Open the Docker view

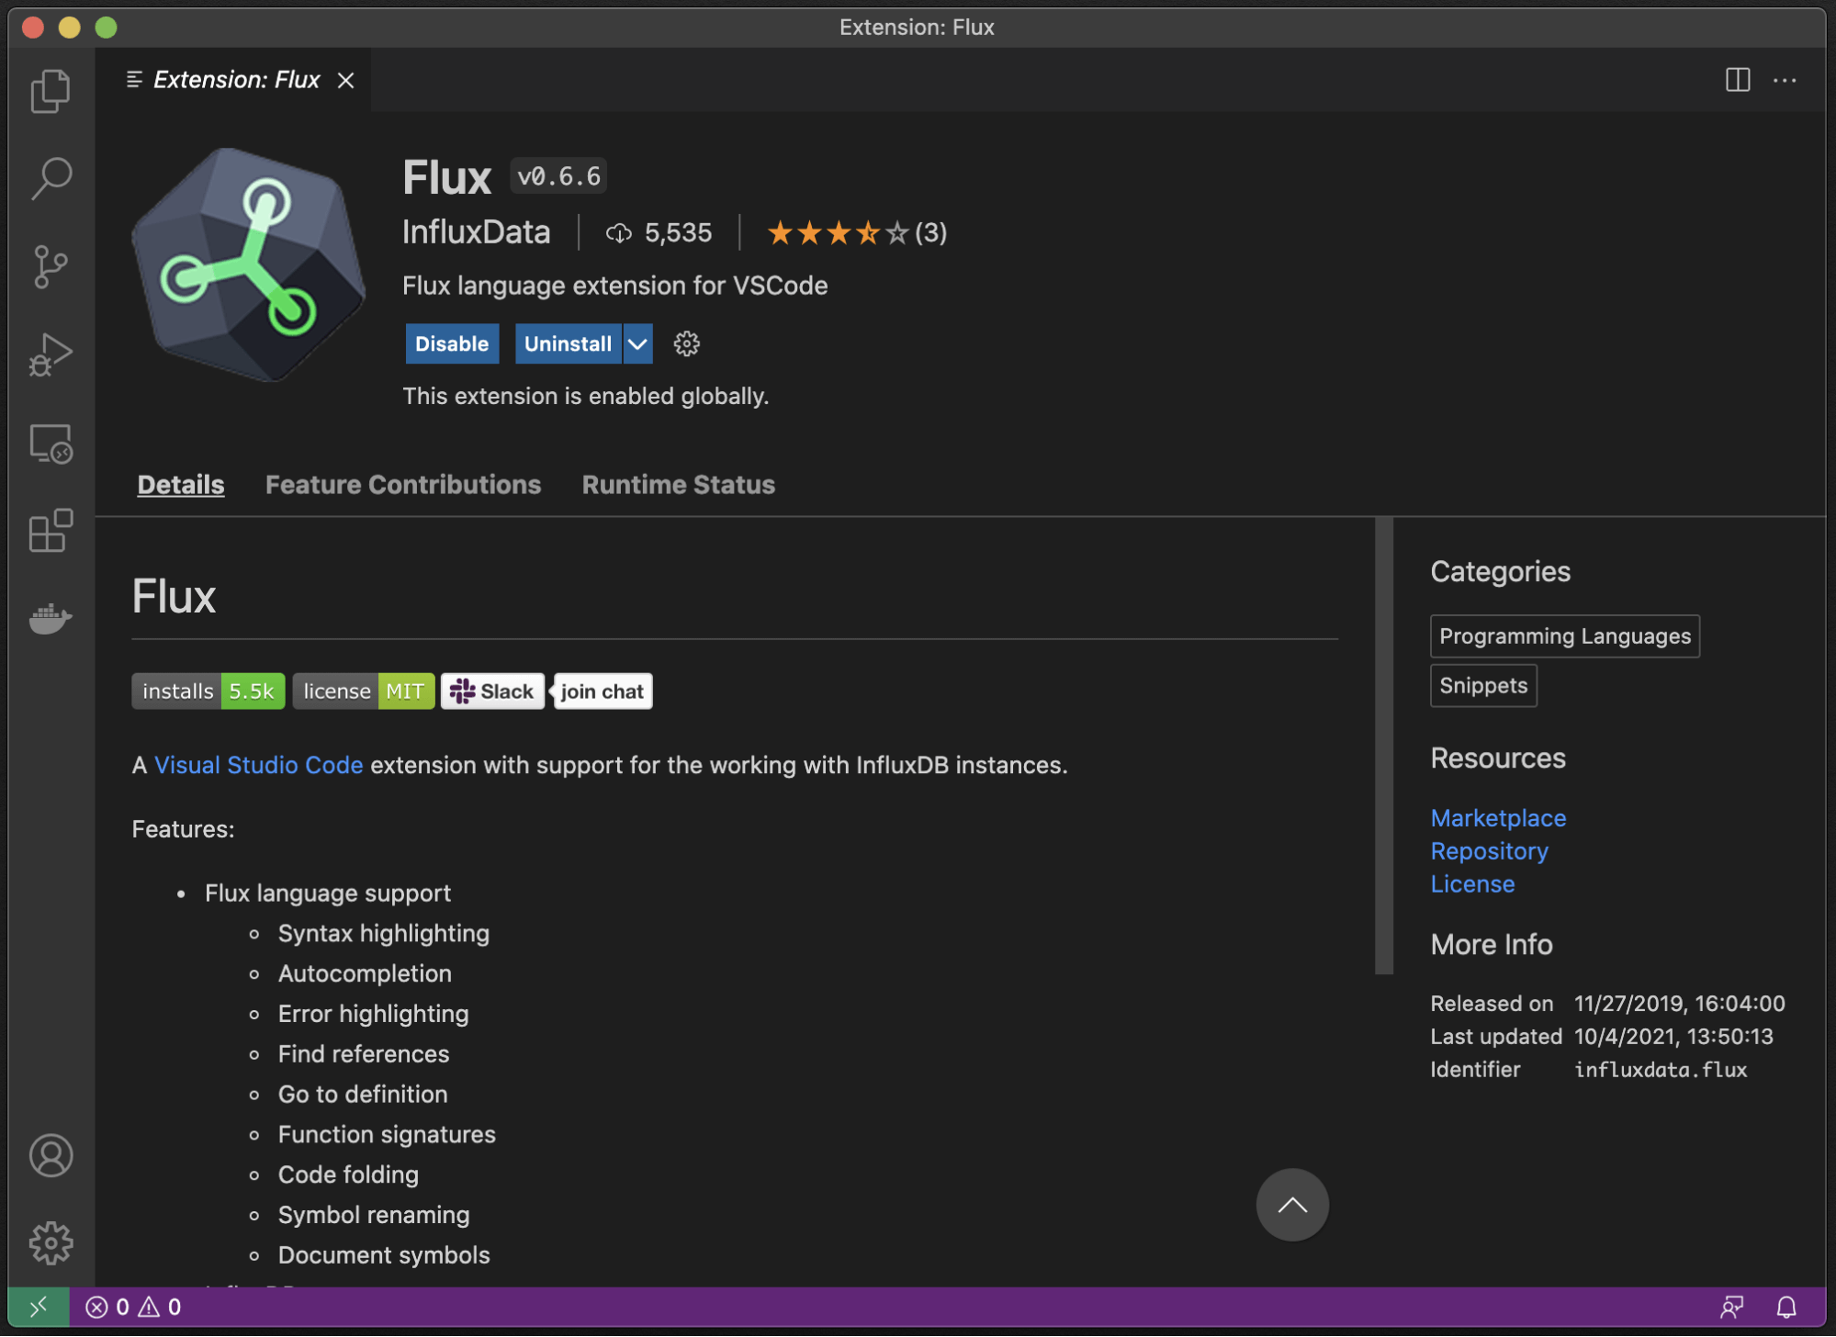(x=51, y=619)
